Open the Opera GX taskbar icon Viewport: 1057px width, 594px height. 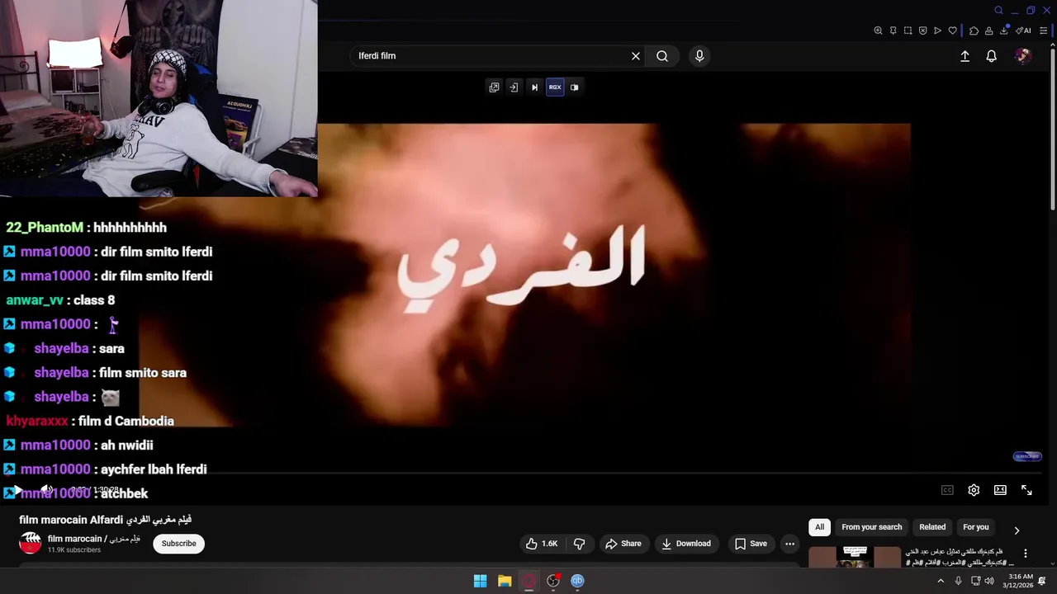(528, 581)
